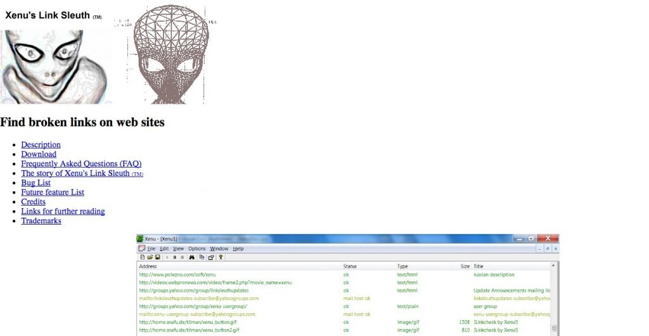Open the Trademarks link

pyautogui.click(x=41, y=221)
